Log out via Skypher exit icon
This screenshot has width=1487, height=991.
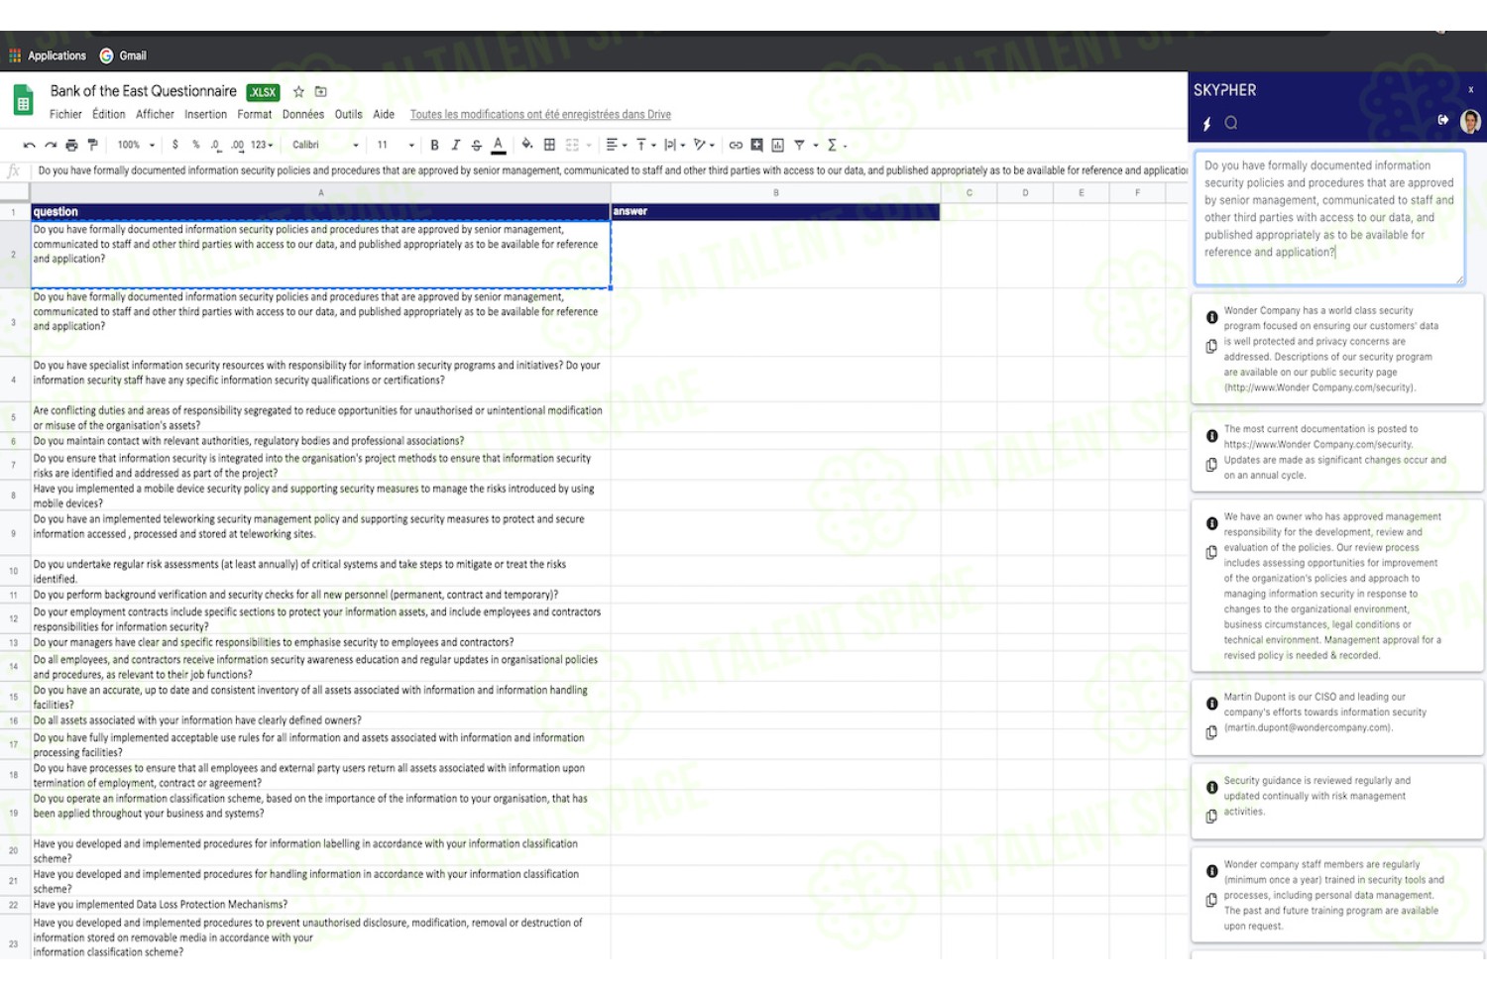pos(1443,120)
